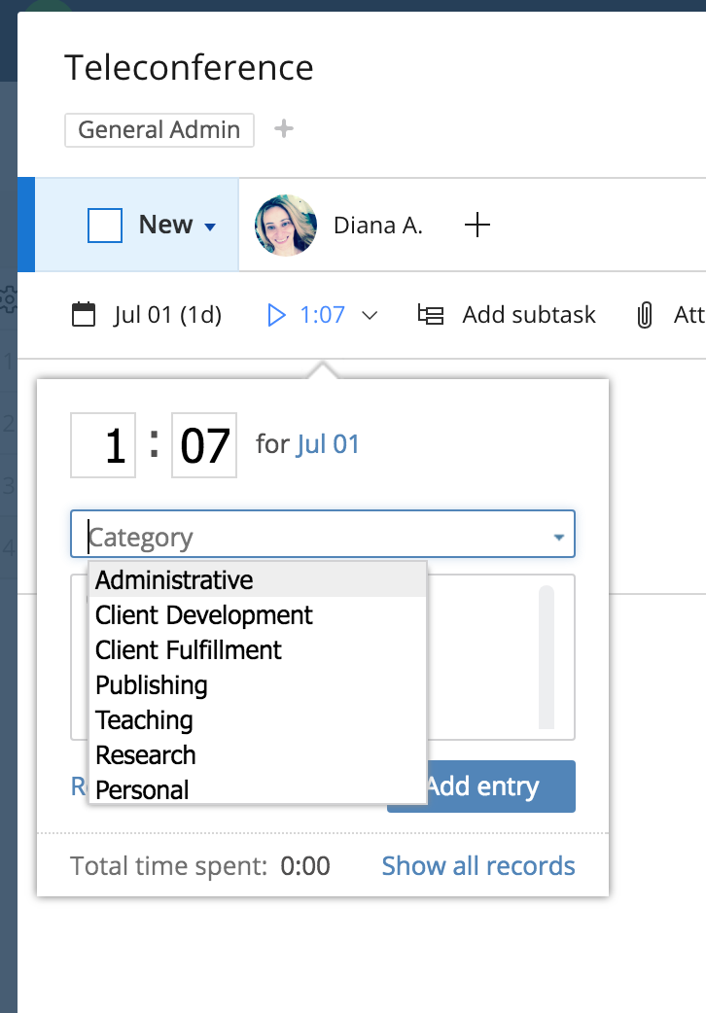Choose Client Development from list
Viewport: 706px width, 1013px height.
pos(204,615)
